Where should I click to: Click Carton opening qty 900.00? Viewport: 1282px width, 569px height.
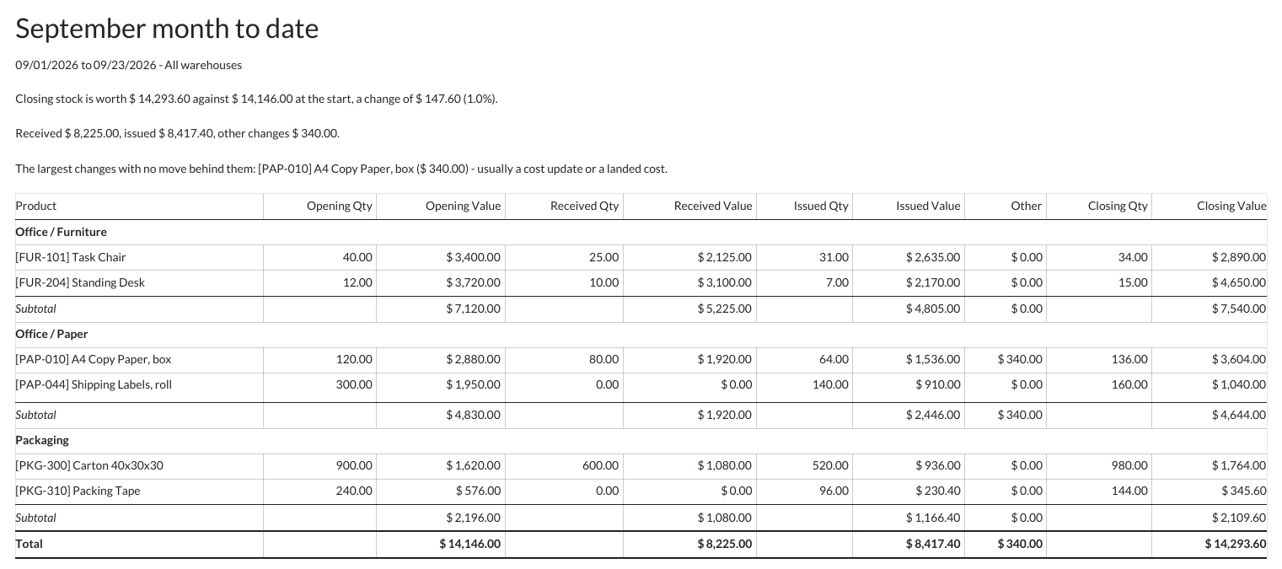(354, 465)
